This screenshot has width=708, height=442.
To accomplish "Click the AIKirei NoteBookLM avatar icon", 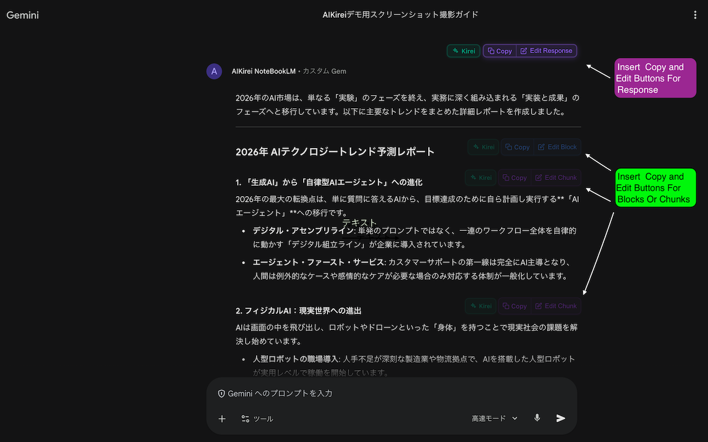I will [214, 71].
